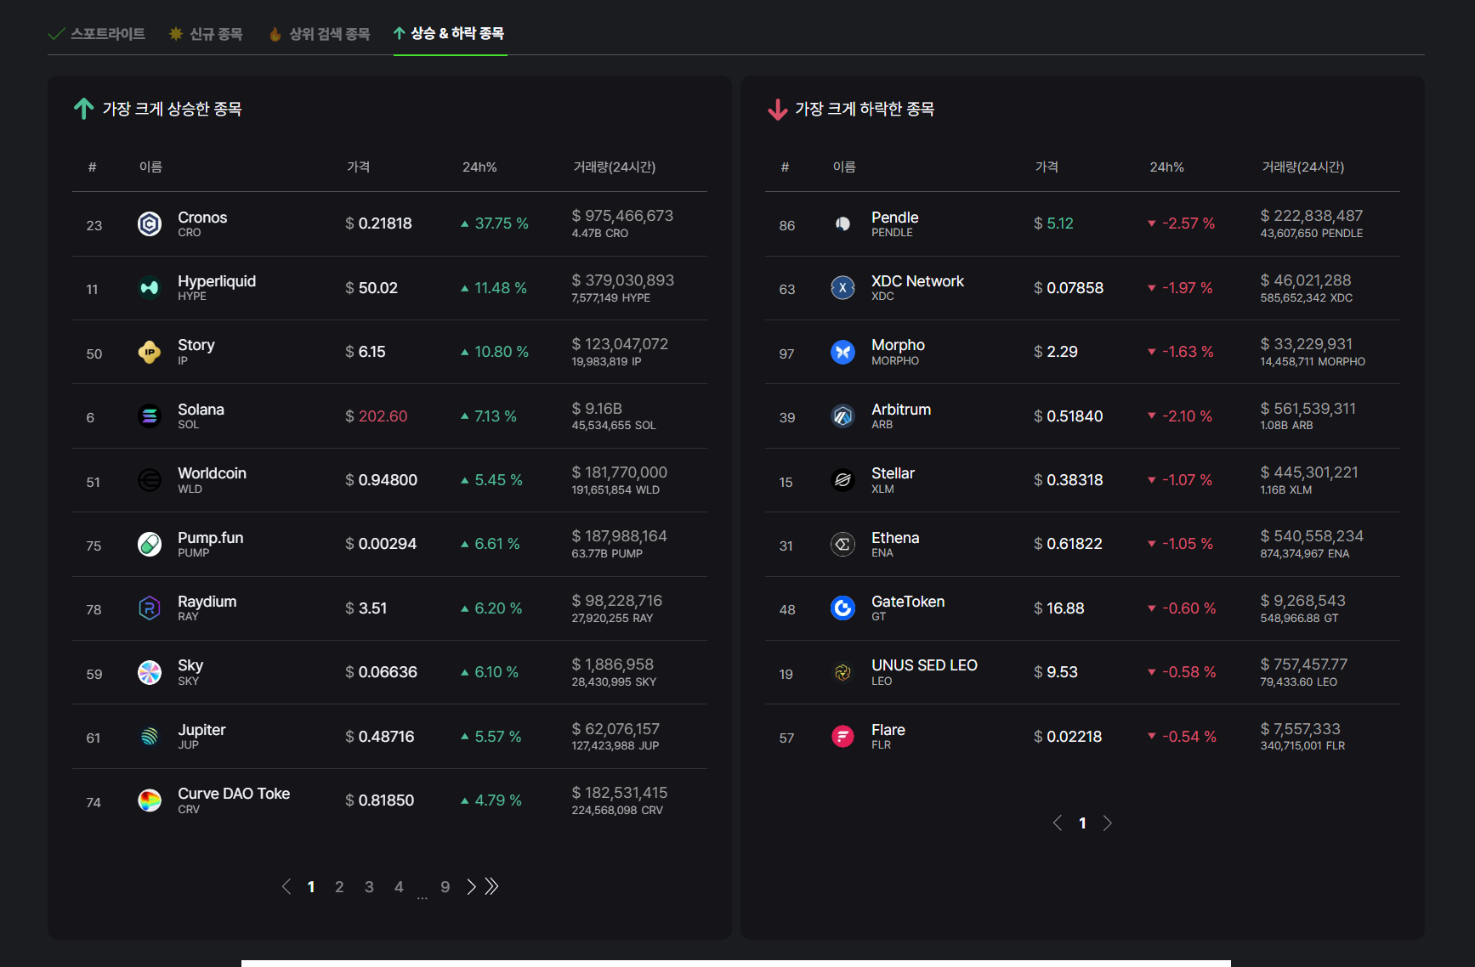The height and width of the screenshot is (967, 1475).
Task: Click the Flare coin logo
Action: [x=842, y=737]
